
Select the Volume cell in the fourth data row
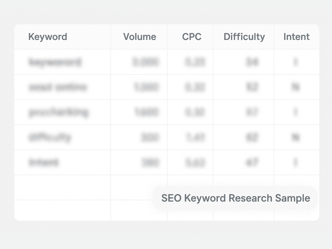pos(139,137)
